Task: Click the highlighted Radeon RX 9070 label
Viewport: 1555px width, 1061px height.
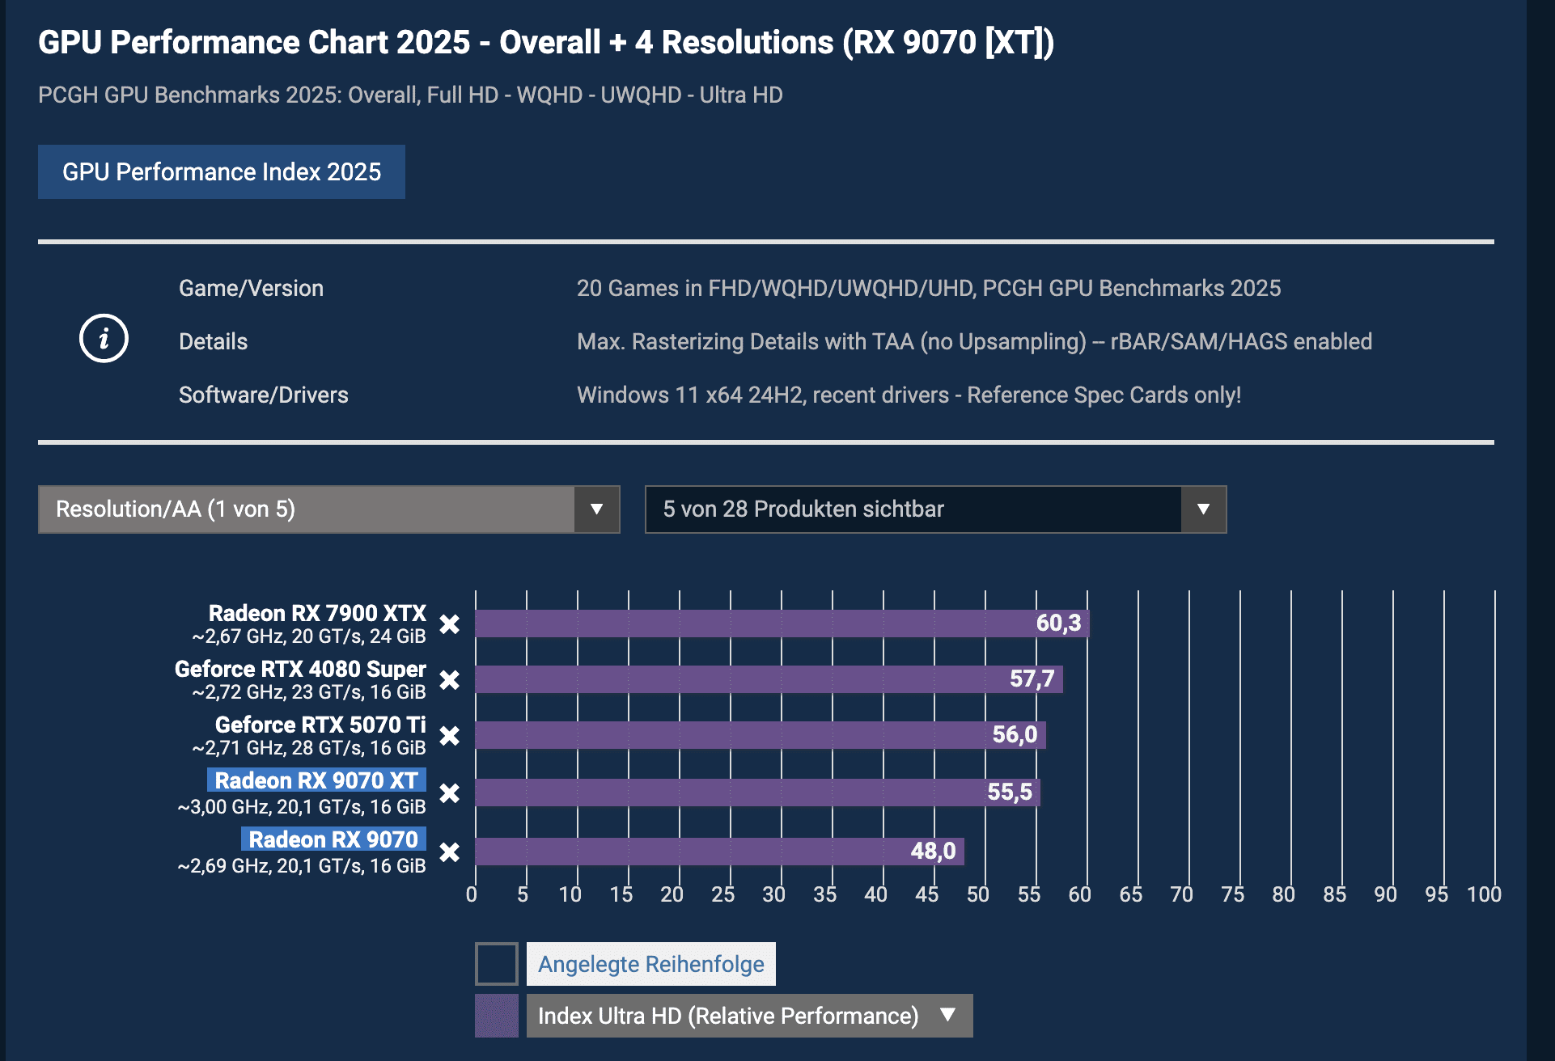Action: [x=333, y=839]
